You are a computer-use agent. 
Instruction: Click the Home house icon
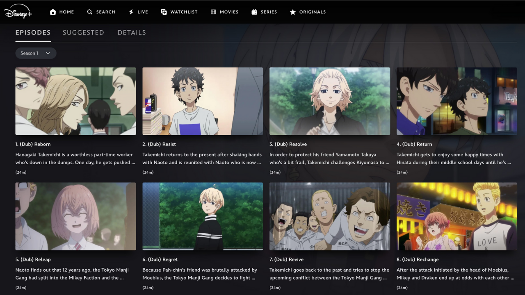tap(53, 12)
